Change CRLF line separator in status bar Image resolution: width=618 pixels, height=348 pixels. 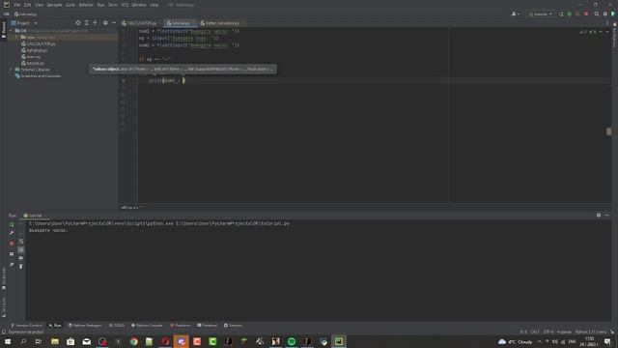pyautogui.click(x=535, y=333)
